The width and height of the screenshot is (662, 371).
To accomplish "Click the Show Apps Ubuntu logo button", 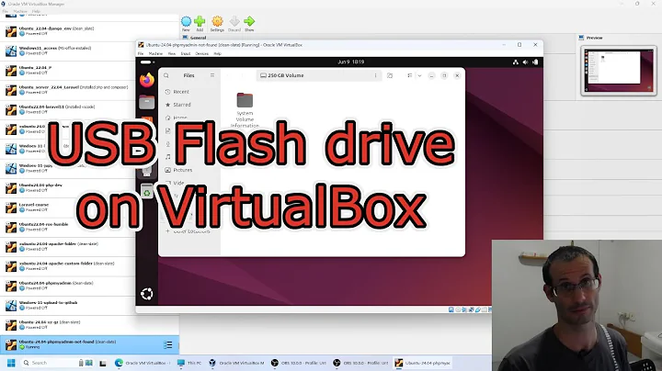I will 147,294.
